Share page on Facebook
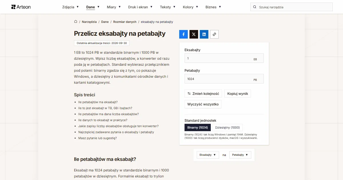This screenshot has width=343, height=180. [184, 34]
